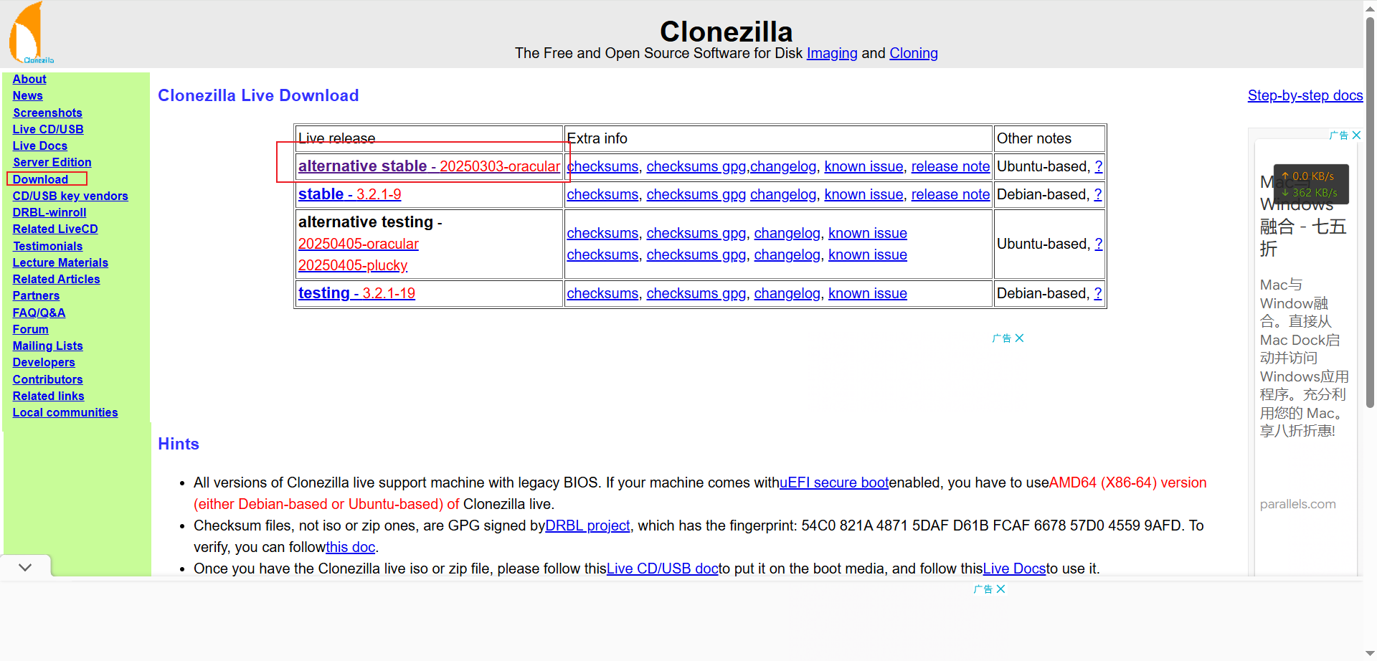Open Related LiveCD link
The height and width of the screenshot is (661, 1377).
point(55,229)
